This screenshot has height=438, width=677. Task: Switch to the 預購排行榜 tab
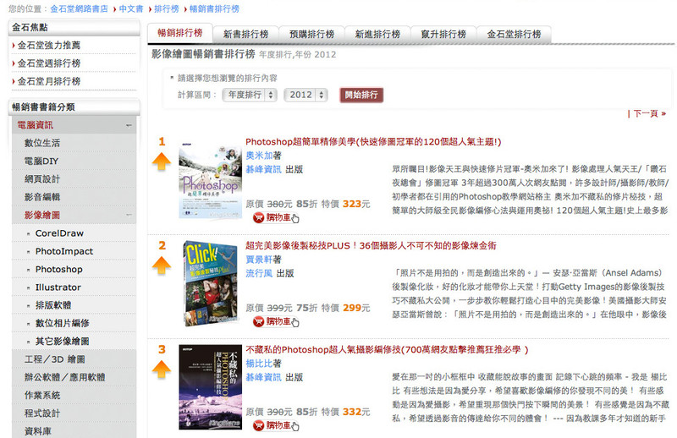pos(311,34)
